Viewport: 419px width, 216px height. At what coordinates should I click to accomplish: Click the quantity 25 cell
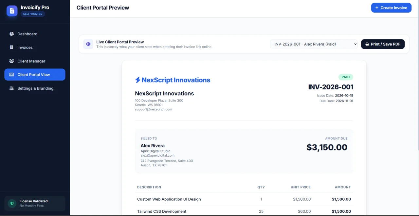pyautogui.click(x=261, y=211)
